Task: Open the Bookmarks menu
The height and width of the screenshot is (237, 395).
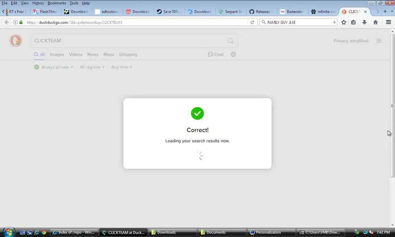Action: click(57, 3)
